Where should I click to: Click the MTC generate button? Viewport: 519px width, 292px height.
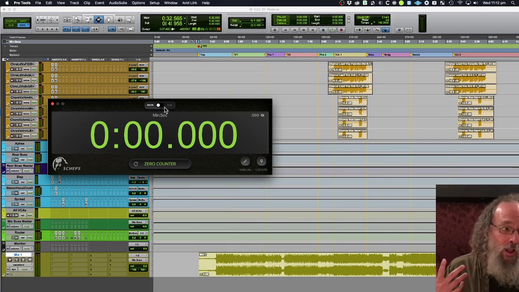pos(408,30)
